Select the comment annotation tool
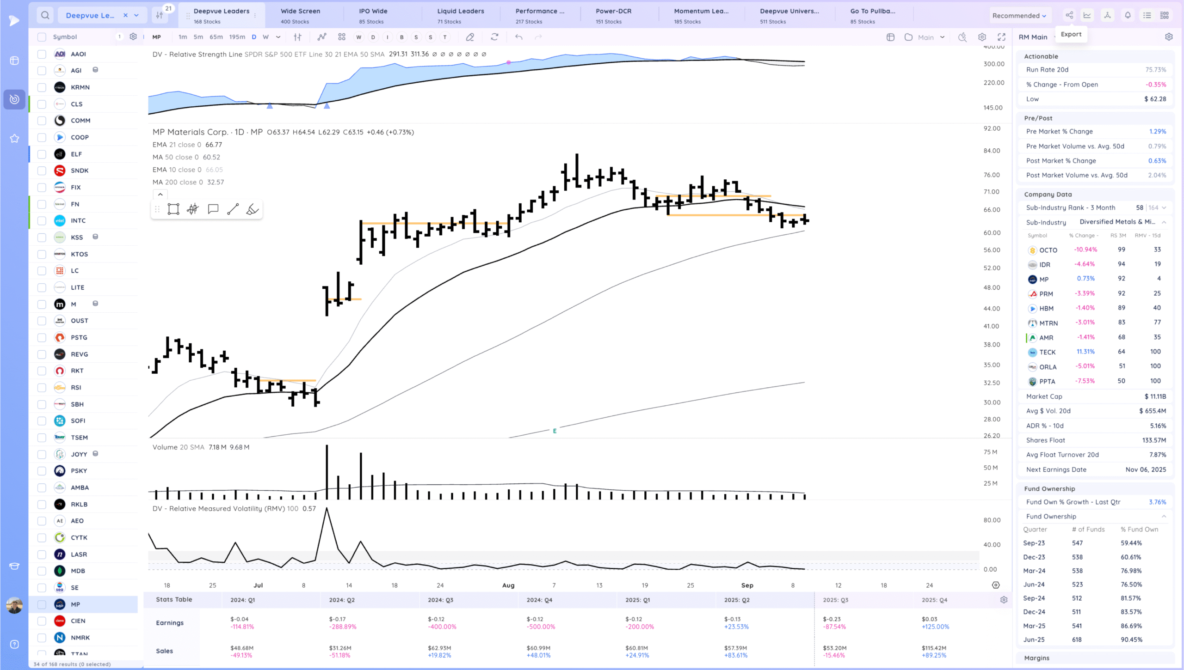This screenshot has height=670, width=1184. tap(213, 209)
